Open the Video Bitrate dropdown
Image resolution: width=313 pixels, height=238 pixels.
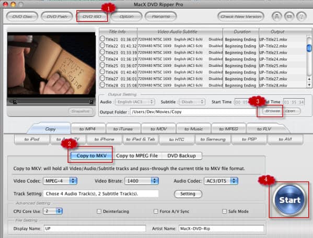(142, 181)
